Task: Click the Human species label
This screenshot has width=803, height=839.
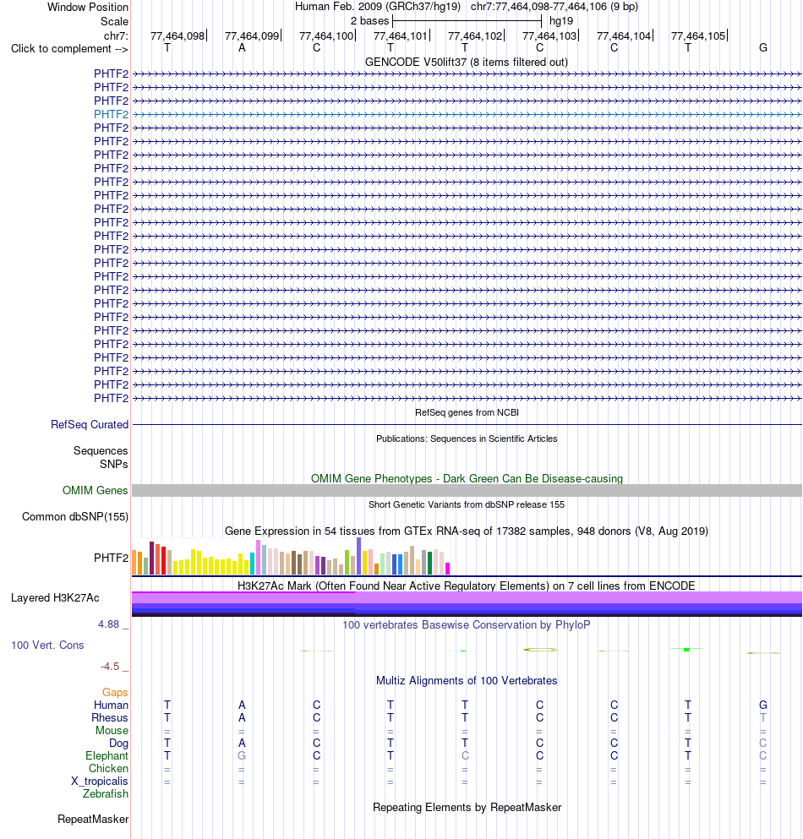Action: click(111, 705)
